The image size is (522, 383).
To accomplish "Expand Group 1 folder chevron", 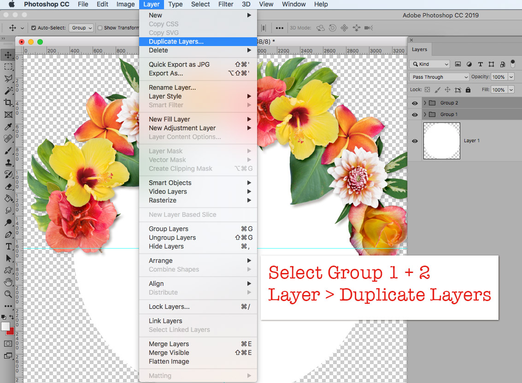I will pos(425,115).
